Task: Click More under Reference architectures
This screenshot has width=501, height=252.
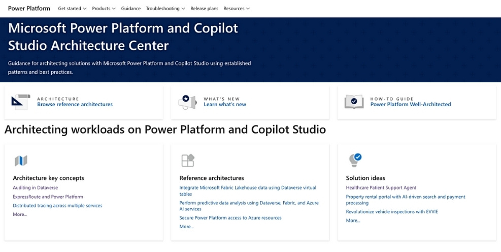Action: click(x=186, y=227)
